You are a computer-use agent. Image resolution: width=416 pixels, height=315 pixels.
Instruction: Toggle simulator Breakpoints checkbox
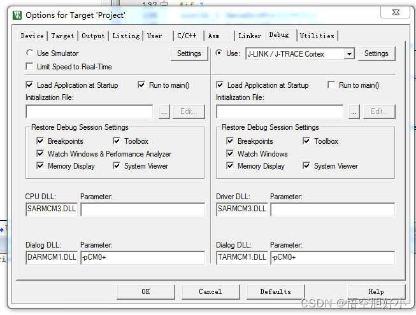pyautogui.click(x=40, y=141)
